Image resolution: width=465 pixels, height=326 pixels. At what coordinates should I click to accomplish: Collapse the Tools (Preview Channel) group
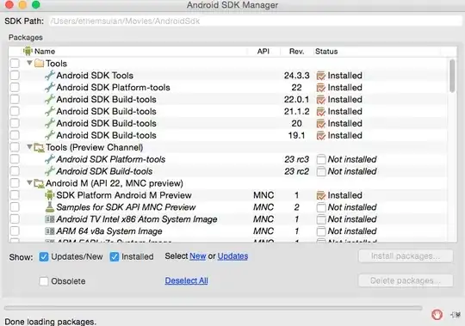click(29, 147)
